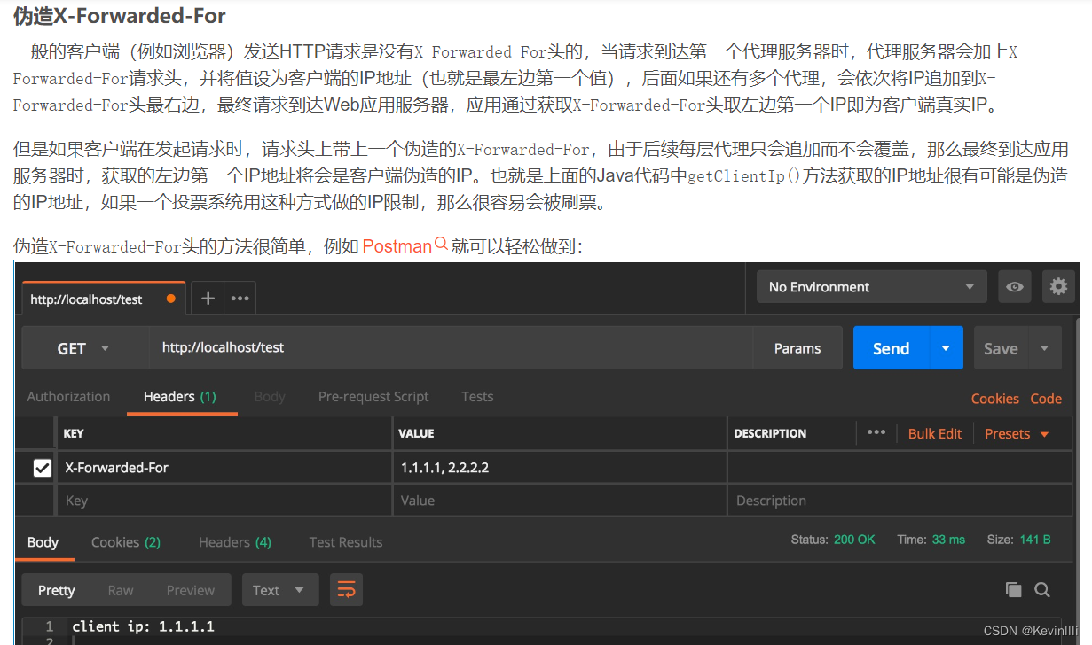Click the response line client ip: 1.1.1.1

point(143,626)
